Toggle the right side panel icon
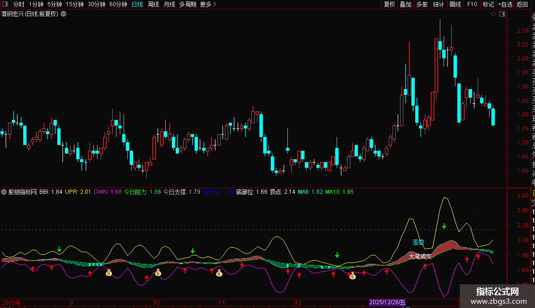The height and width of the screenshot is (308, 535). coord(502,14)
